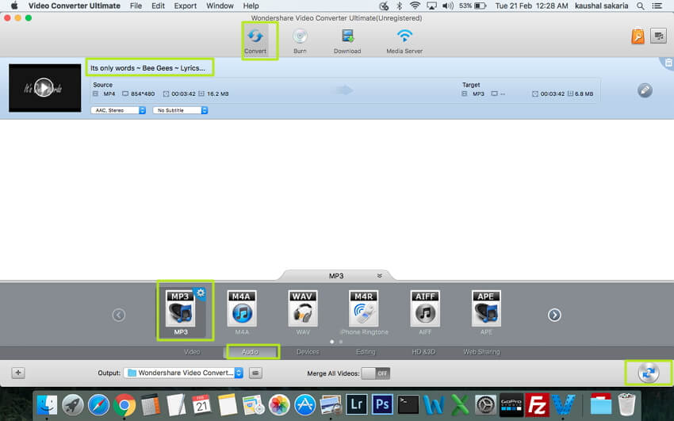Screen dimensions: 674x421
Task: Open the File menu
Action: pyautogui.click(x=136, y=6)
